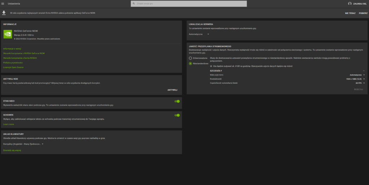This screenshot has height=185, width=369.
Task: Open Informacje o wersji link
Action: [x=12, y=49]
